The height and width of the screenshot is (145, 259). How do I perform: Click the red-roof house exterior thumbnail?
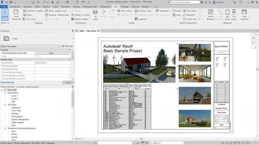pyautogui.click(x=195, y=118)
